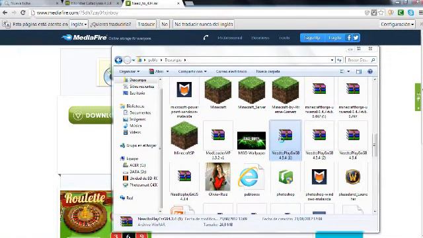The image size is (423, 238).
Task: Click the Explorer back arrow button
Action: pos(118,60)
